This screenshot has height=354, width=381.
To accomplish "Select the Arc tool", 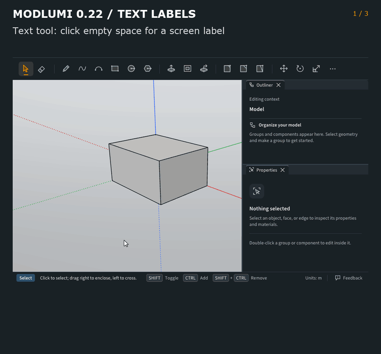I will (98, 69).
